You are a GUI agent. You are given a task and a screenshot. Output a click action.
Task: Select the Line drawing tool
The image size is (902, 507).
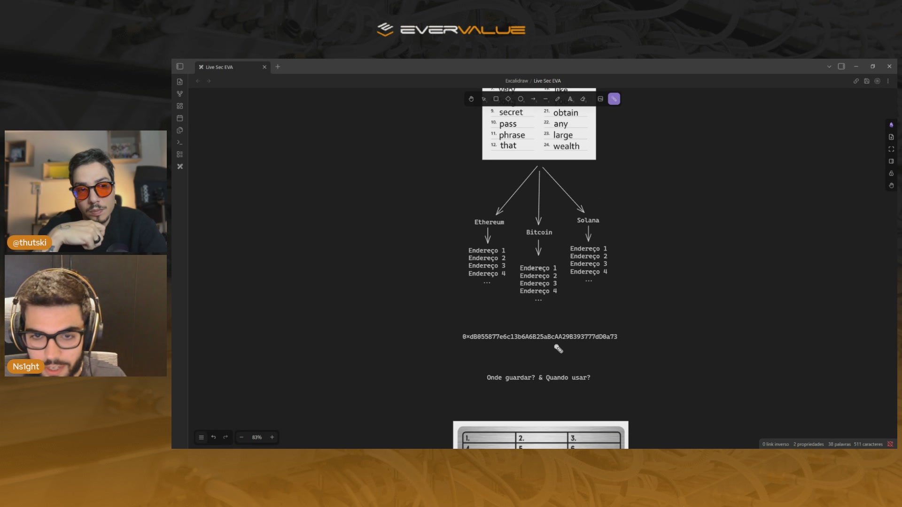point(545,99)
